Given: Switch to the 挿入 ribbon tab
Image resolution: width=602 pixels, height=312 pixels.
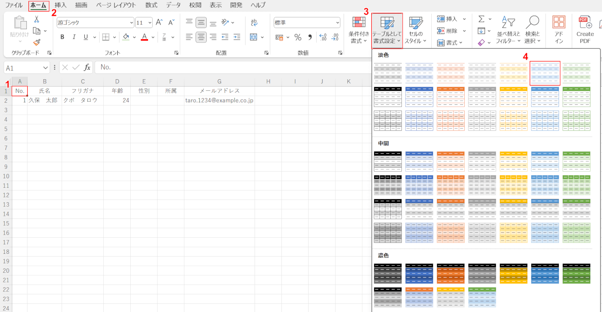Looking at the screenshot, I should [x=60, y=5].
